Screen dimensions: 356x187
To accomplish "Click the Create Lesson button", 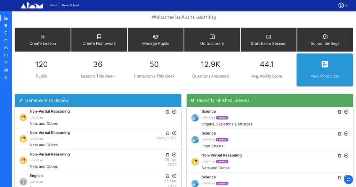I will [43, 40].
